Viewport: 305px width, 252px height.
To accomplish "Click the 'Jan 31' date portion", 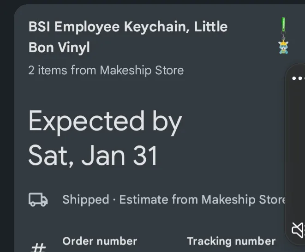I will pos(120,155).
